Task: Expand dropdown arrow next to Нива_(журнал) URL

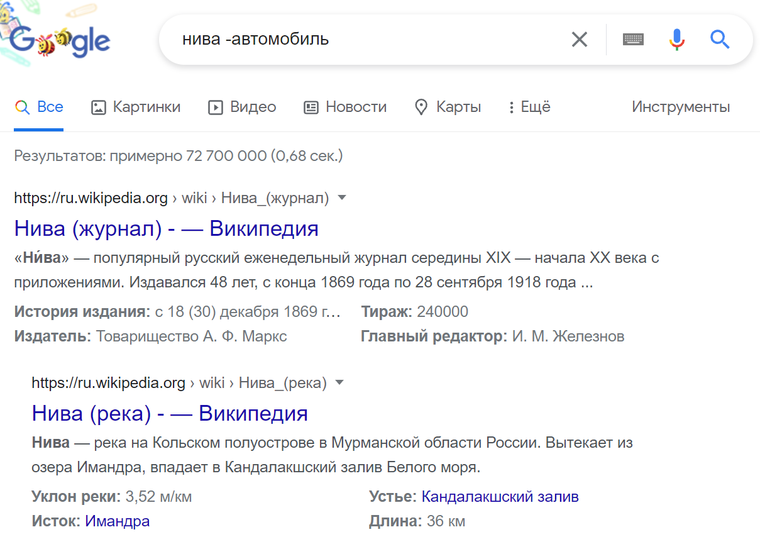Action: (342, 198)
